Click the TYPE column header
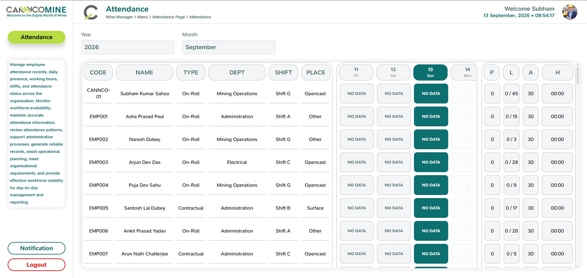 (x=191, y=73)
